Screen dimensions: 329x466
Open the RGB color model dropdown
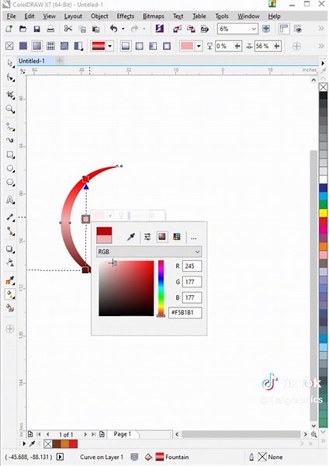pos(149,252)
